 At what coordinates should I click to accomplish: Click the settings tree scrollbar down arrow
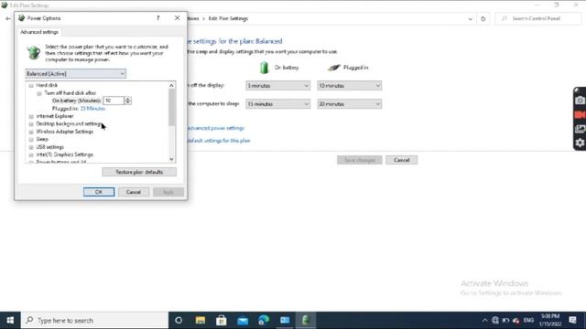click(x=171, y=159)
